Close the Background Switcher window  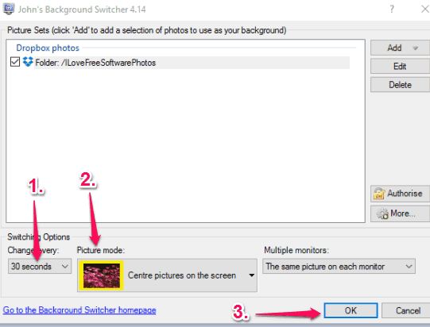pyautogui.click(x=425, y=9)
